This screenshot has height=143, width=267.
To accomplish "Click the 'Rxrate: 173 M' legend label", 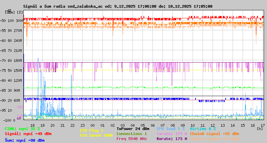I will click(x=172, y=139).
